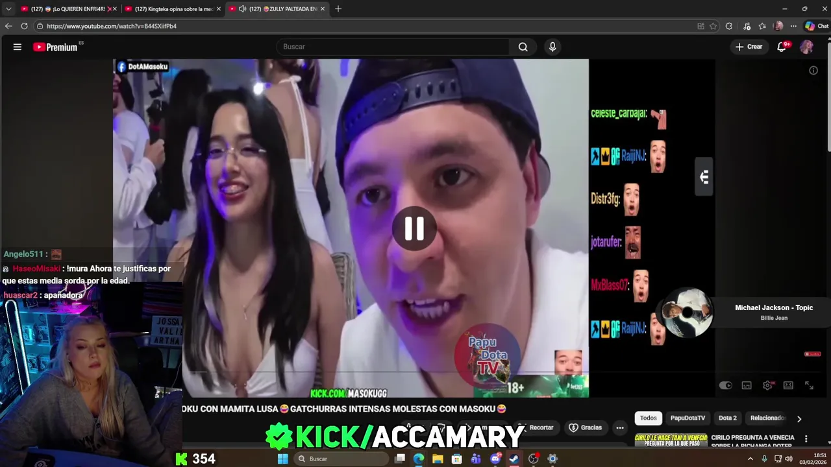
Task: Open a new browser tab
Action: coord(338,9)
